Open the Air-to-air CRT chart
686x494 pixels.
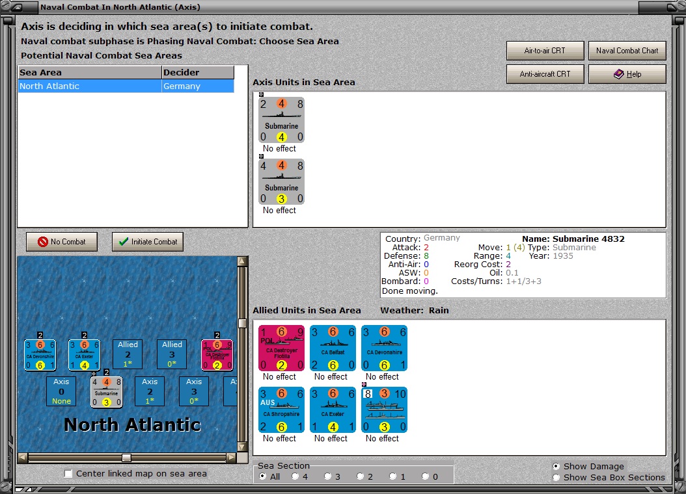(545, 51)
